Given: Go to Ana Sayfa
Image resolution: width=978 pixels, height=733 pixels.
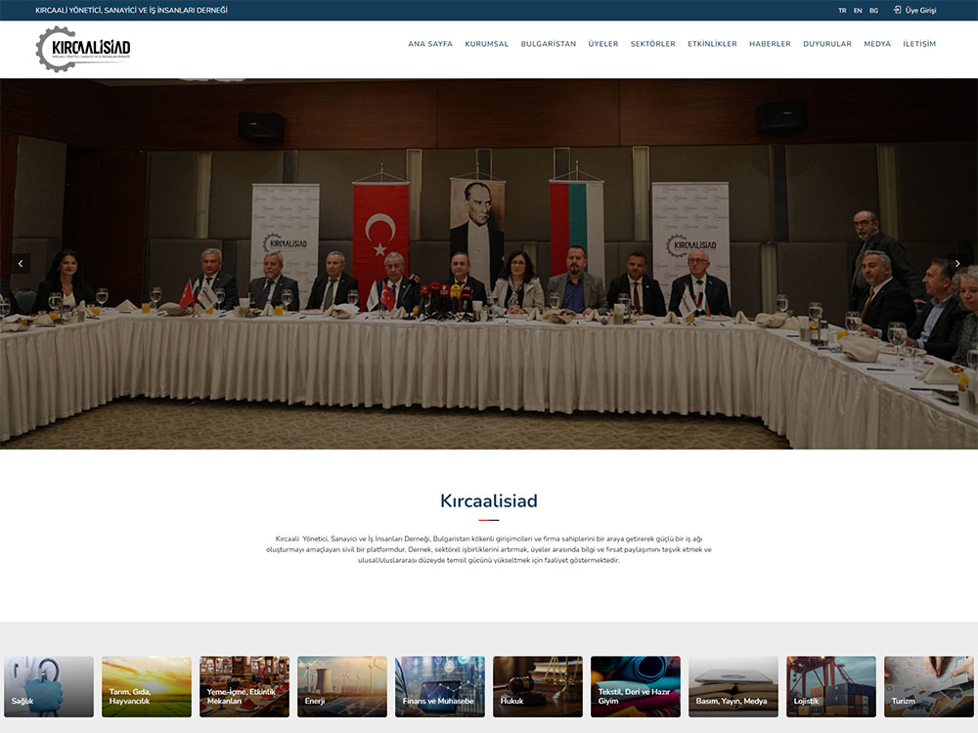Looking at the screenshot, I should [430, 44].
